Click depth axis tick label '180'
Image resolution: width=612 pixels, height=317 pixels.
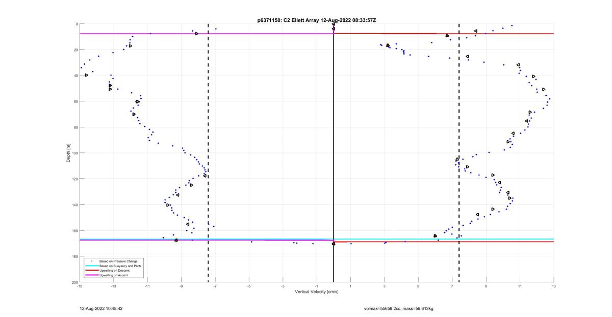tap(74, 256)
